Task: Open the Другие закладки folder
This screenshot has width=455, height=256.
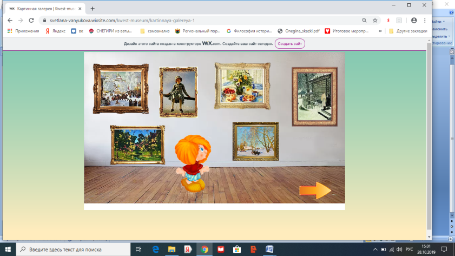Action: (408, 31)
